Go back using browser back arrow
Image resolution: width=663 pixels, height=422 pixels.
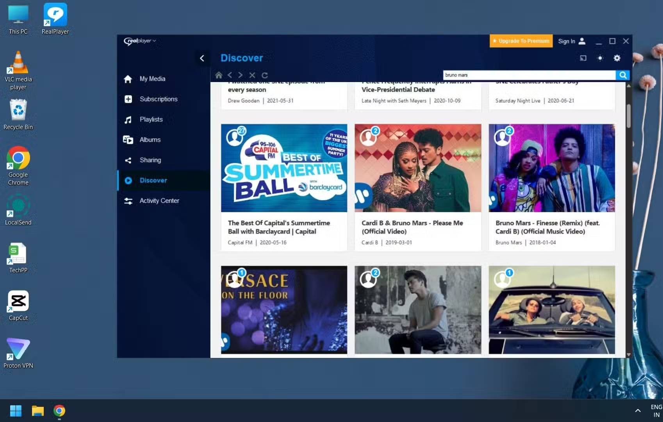tap(230, 75)
